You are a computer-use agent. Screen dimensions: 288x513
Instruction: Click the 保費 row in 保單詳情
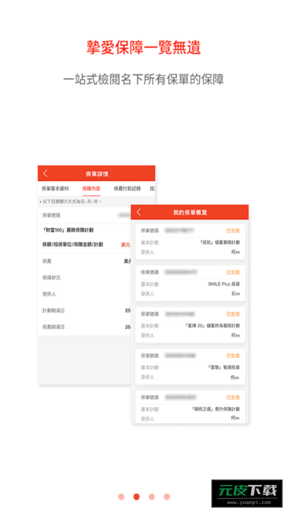point(84,261)
